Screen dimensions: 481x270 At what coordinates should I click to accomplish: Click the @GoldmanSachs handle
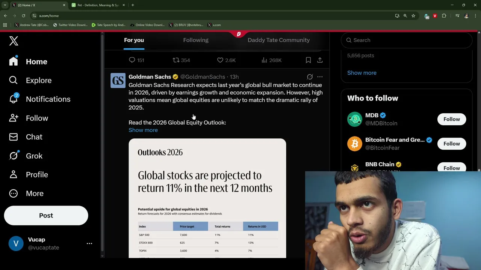coord(203,76)
